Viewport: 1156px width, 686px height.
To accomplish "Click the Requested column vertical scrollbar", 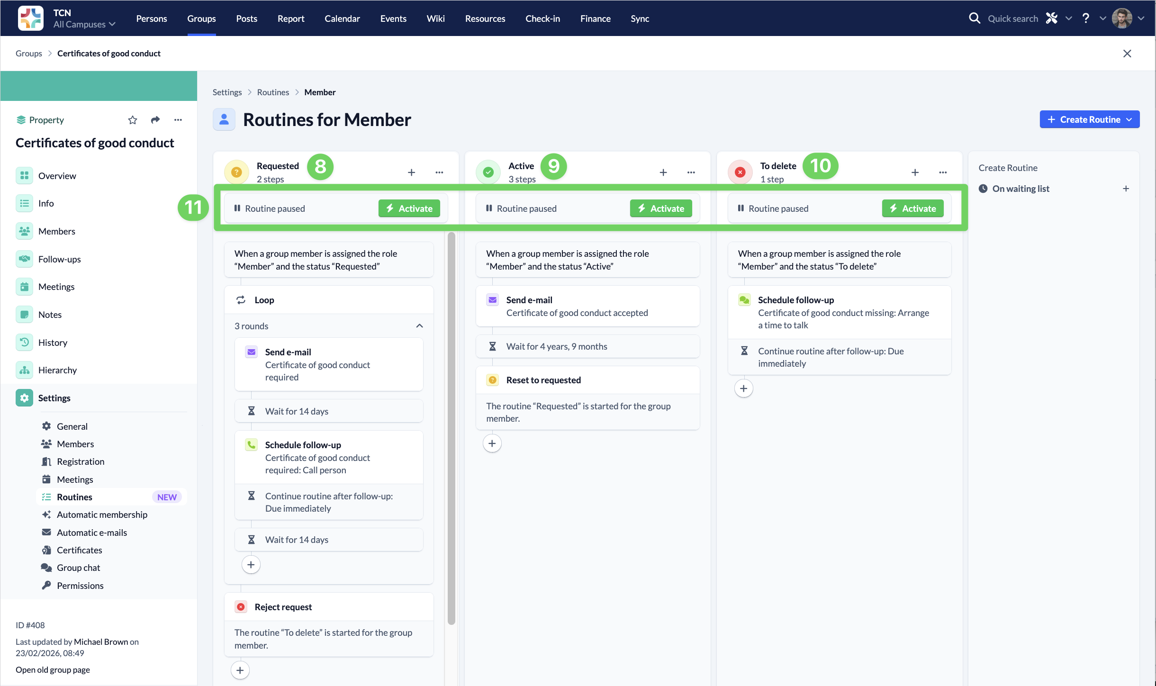I will 451,426.
